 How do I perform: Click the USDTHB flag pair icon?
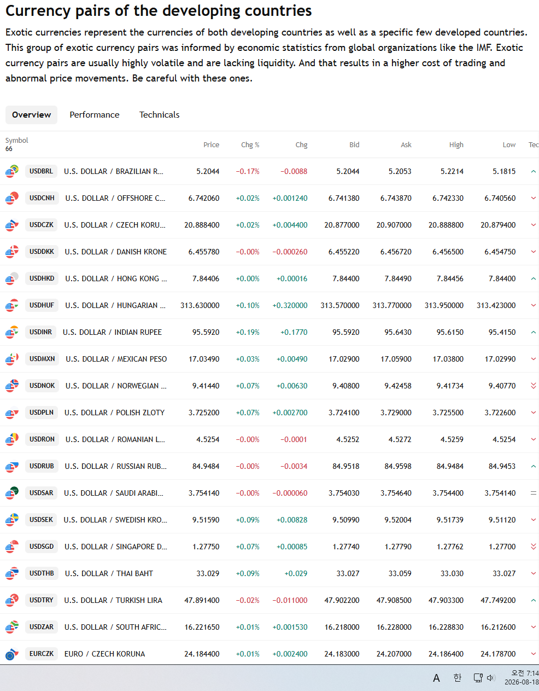[x=12, y=573]
